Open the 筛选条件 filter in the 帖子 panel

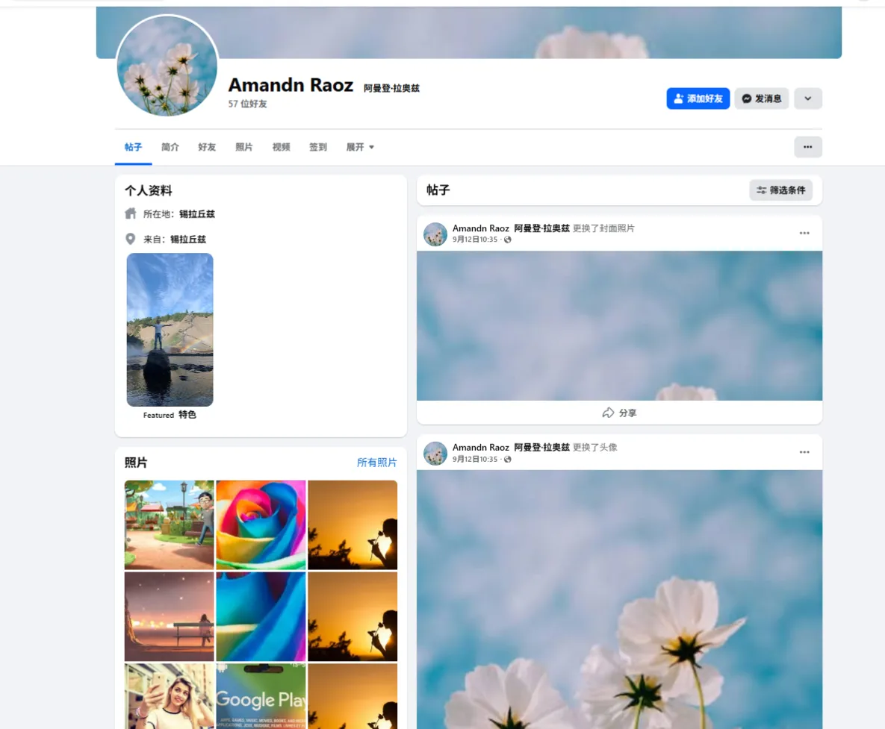780,190
